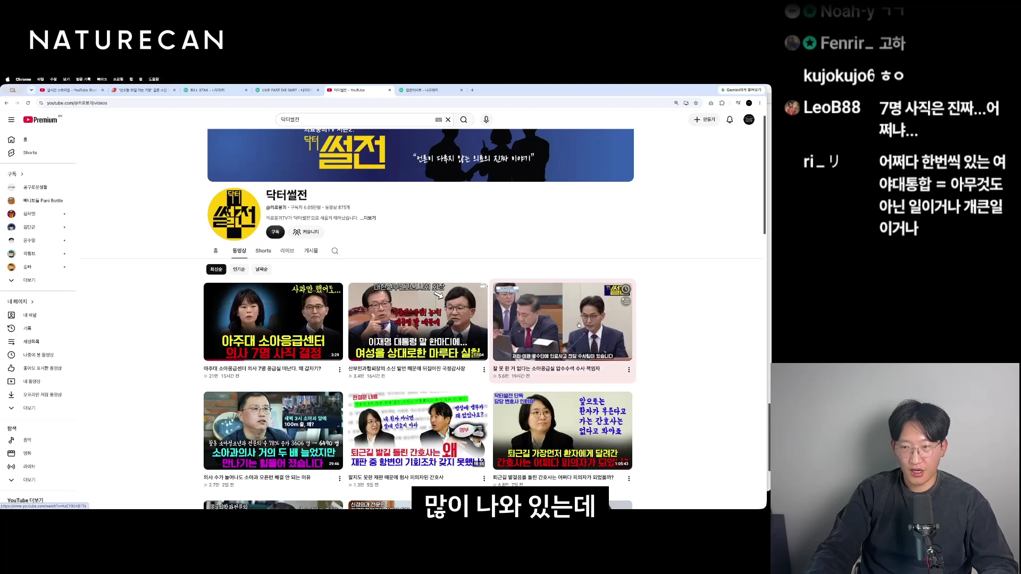Select the 인기순 sort chip
The image size is (1021, 574).
[x=239, y=269]
